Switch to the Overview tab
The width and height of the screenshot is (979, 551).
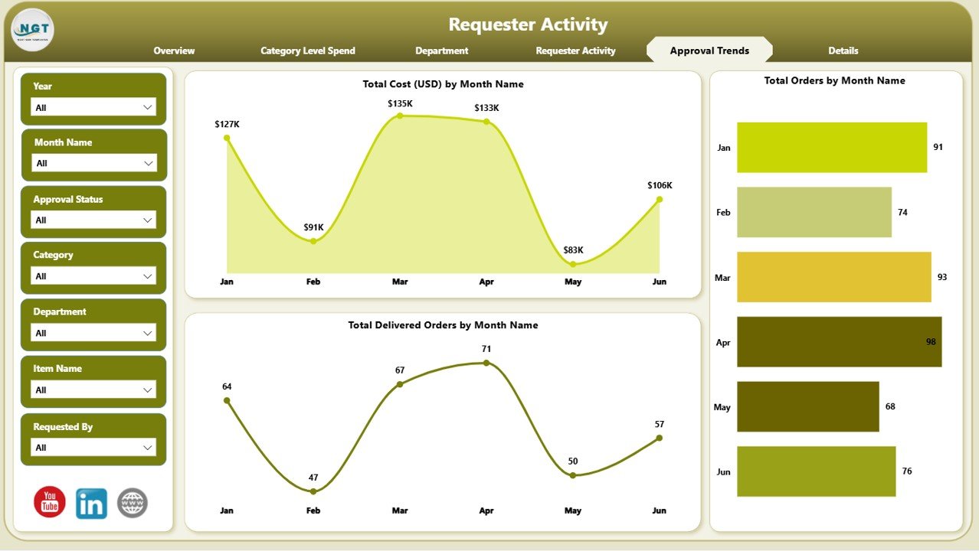click(x=174, y=51)
